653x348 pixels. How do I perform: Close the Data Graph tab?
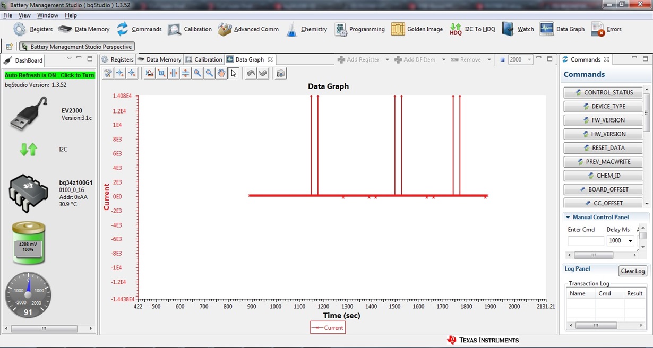270,59
